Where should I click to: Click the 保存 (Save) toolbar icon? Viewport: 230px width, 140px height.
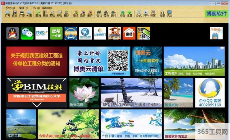[x=15, y=14]
